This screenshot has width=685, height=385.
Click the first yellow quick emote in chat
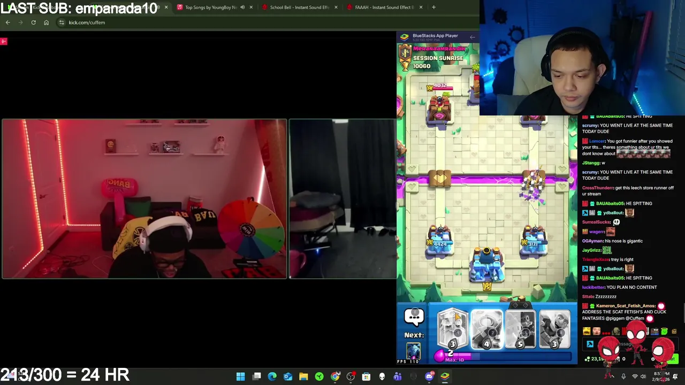[x=587, y=332]
